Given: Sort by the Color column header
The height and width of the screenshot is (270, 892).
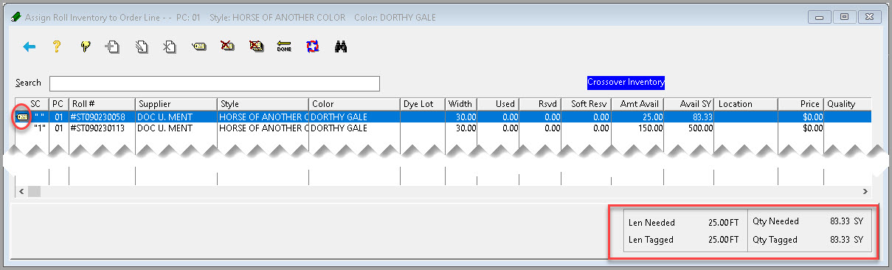Looking at the screenshot, I should 355,104.
